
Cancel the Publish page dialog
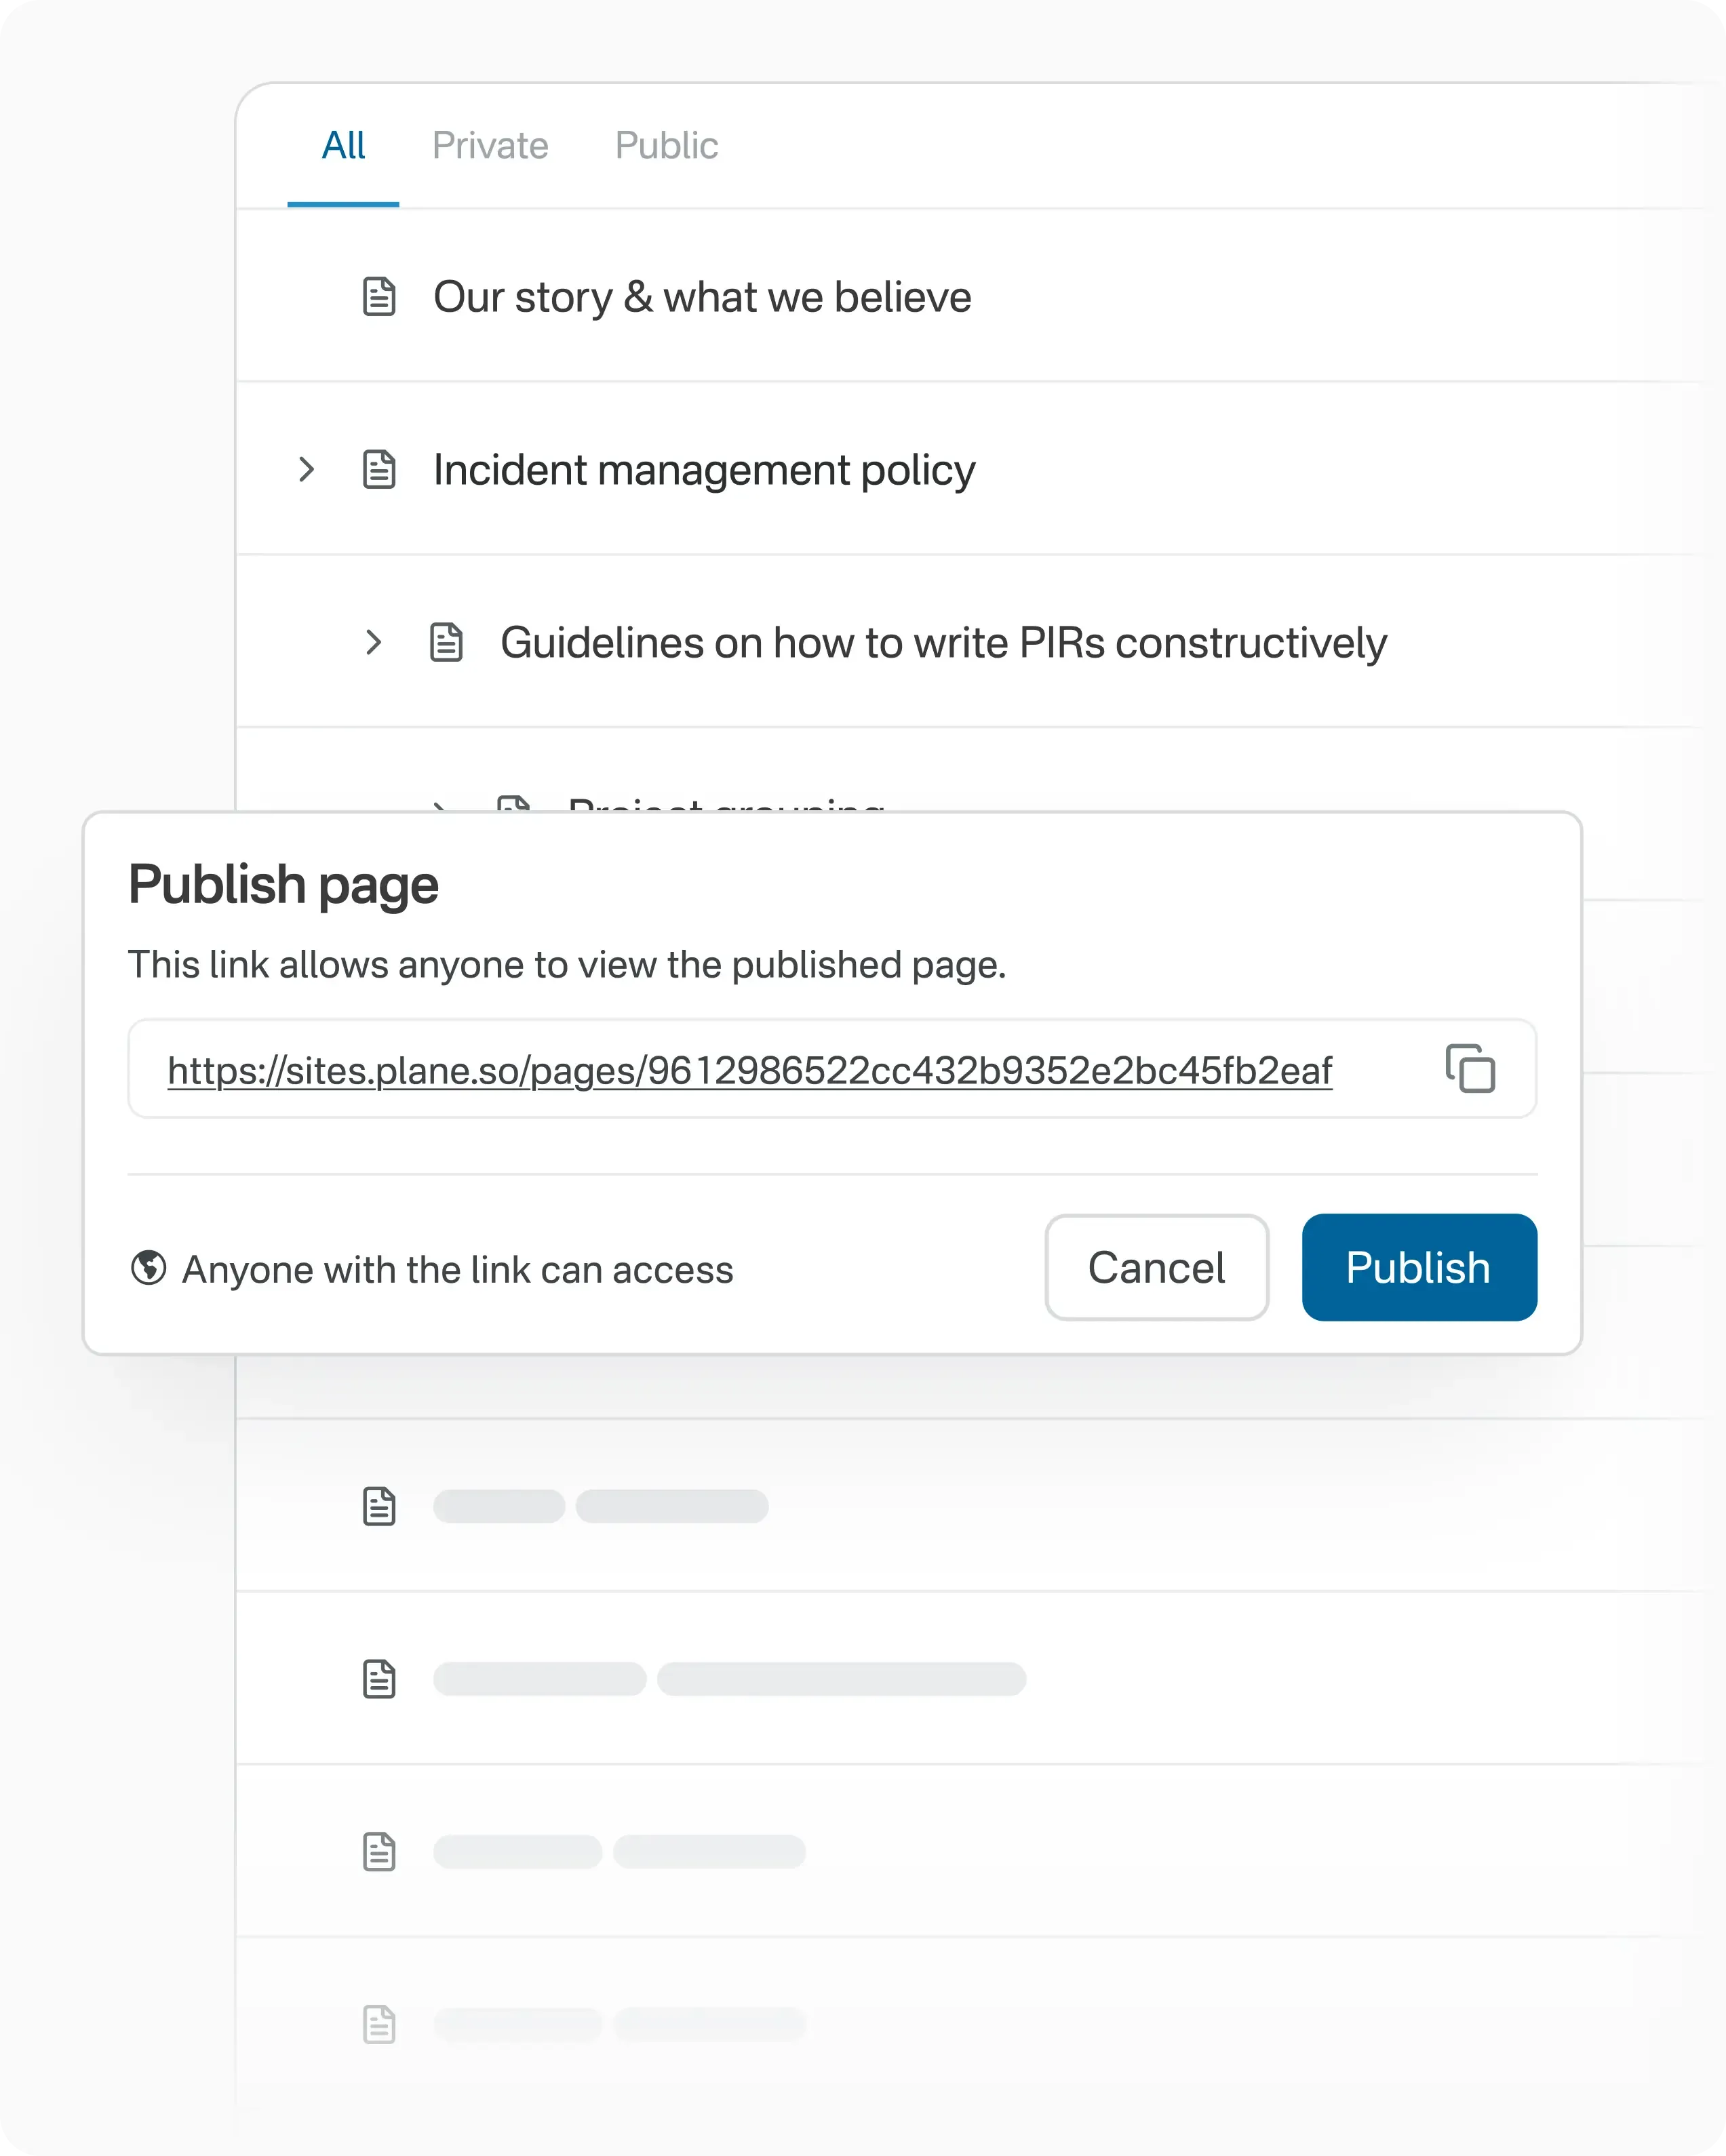point(1157,1267)
